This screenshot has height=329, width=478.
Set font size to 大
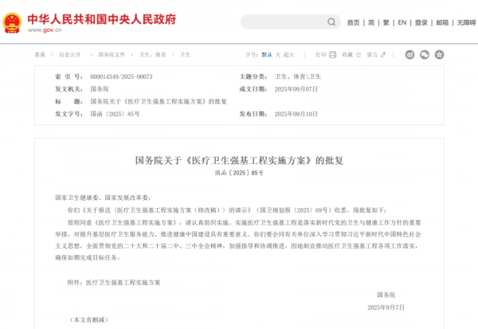pos(278,55)
